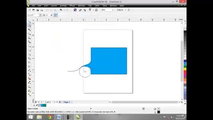This screenshot has width=213, height=120.
Task: Go to next page arrow after '1 of 1'
Action: click(55, 102)
